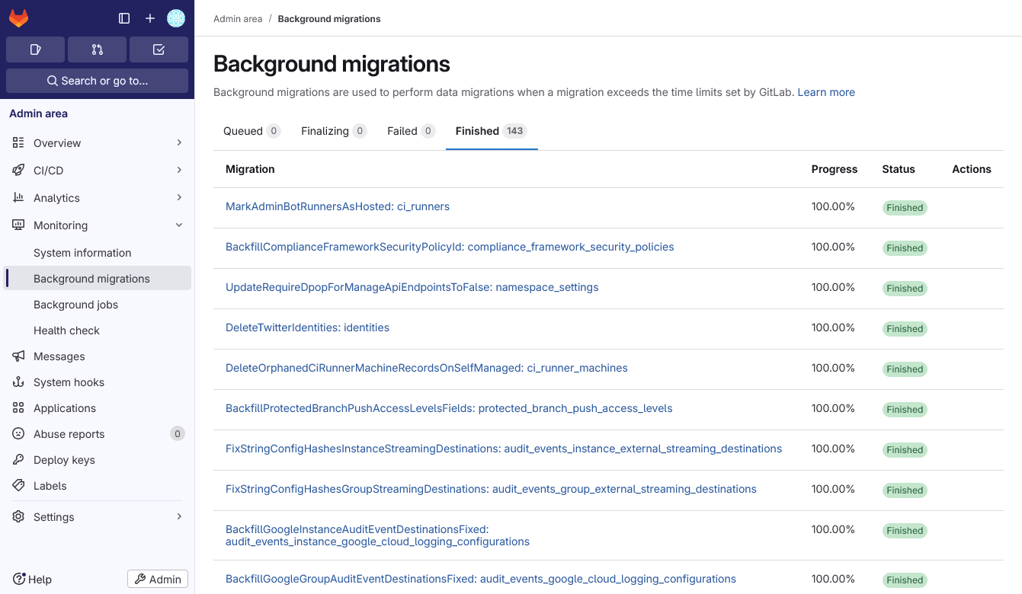The image size is (1022, 594).
Task: Open the Learn more link
Action: tap(826, 91)
